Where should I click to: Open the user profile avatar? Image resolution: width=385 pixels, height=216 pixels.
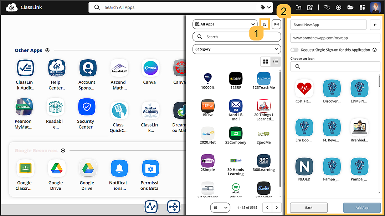click(375, 7)
